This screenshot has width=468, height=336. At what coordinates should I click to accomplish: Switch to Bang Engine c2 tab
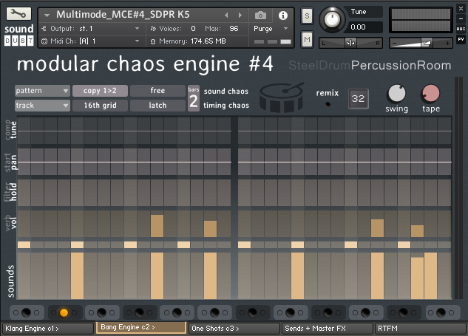pyautogui.click(x=141, y=327)
